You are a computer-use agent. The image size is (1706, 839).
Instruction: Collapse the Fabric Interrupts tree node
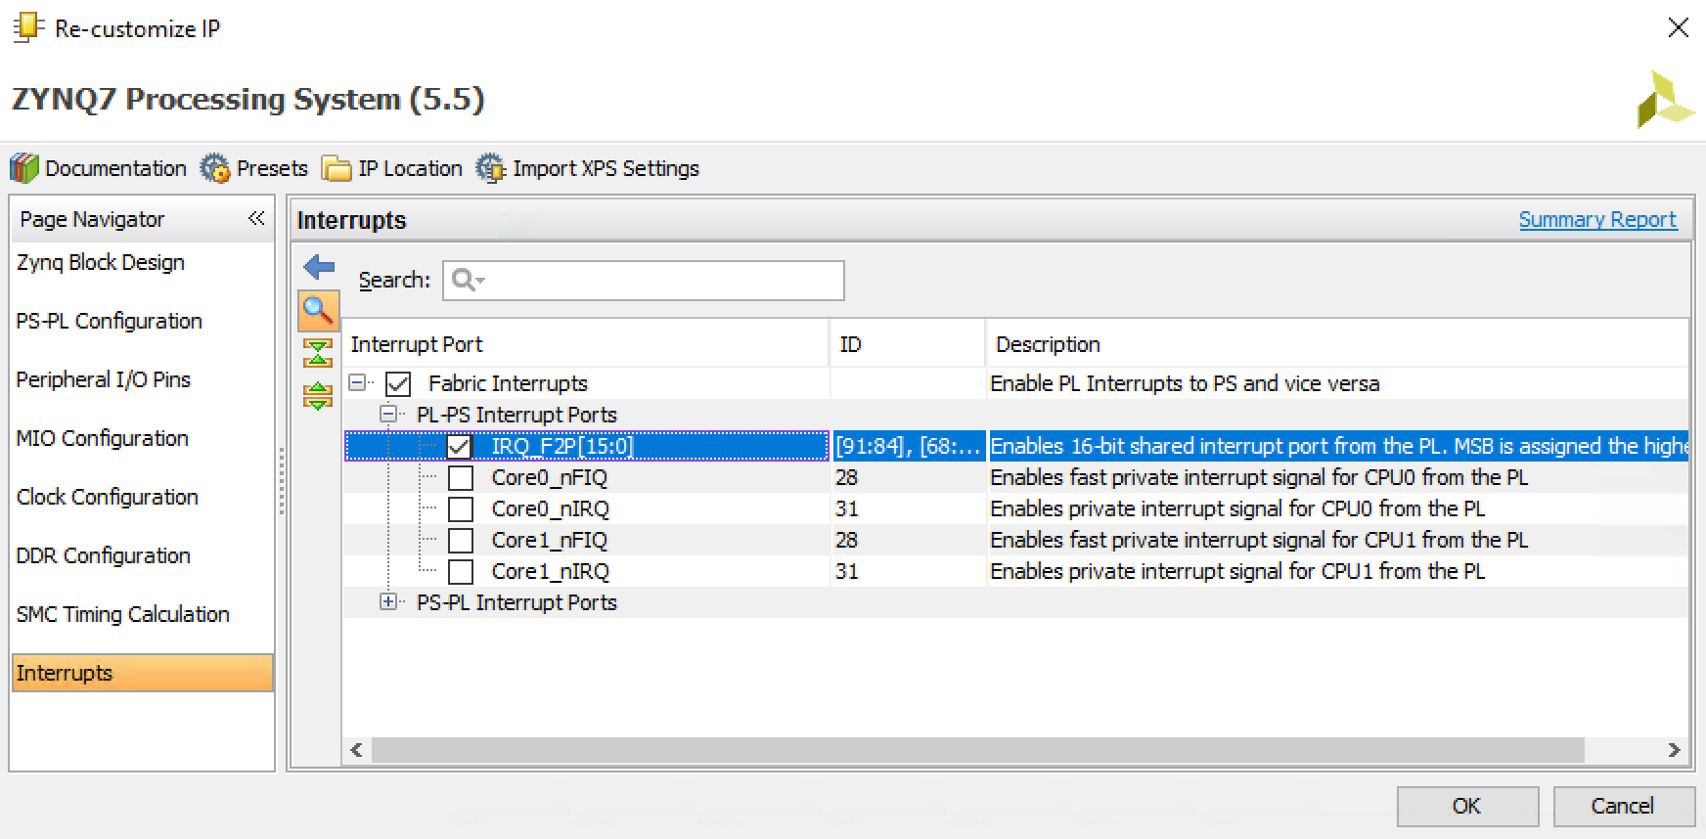pos(358,382)
